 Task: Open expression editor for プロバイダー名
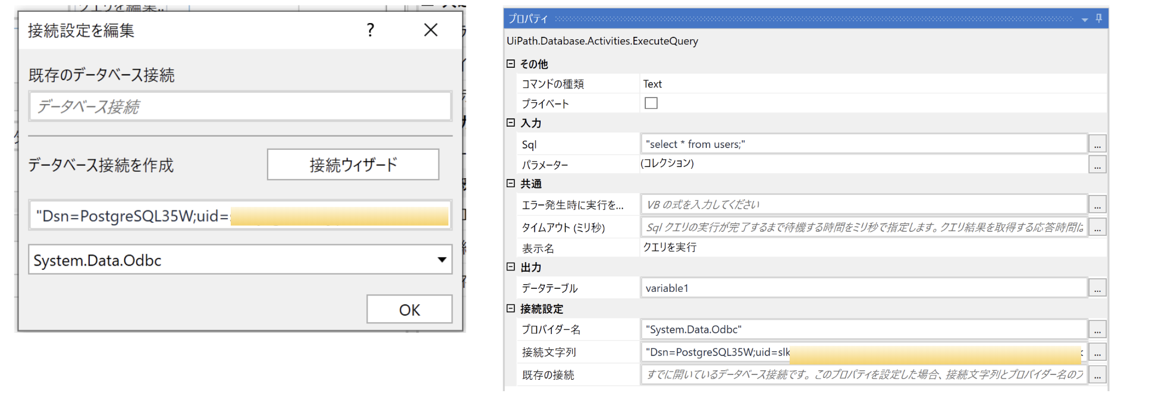coord(1097,329)
